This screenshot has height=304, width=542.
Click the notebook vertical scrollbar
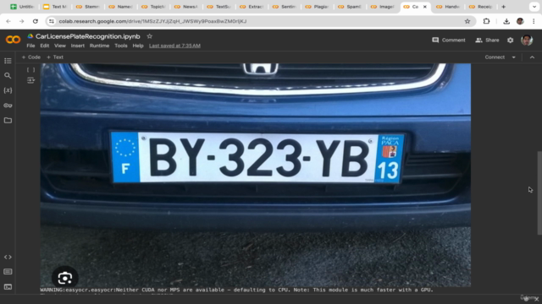539,193
